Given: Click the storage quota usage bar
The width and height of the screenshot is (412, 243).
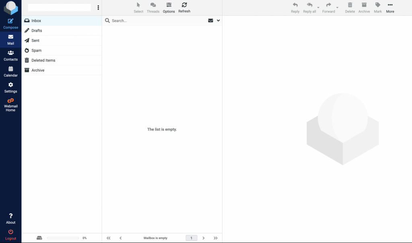Looking at the screenshot, I should coord(62,238).
